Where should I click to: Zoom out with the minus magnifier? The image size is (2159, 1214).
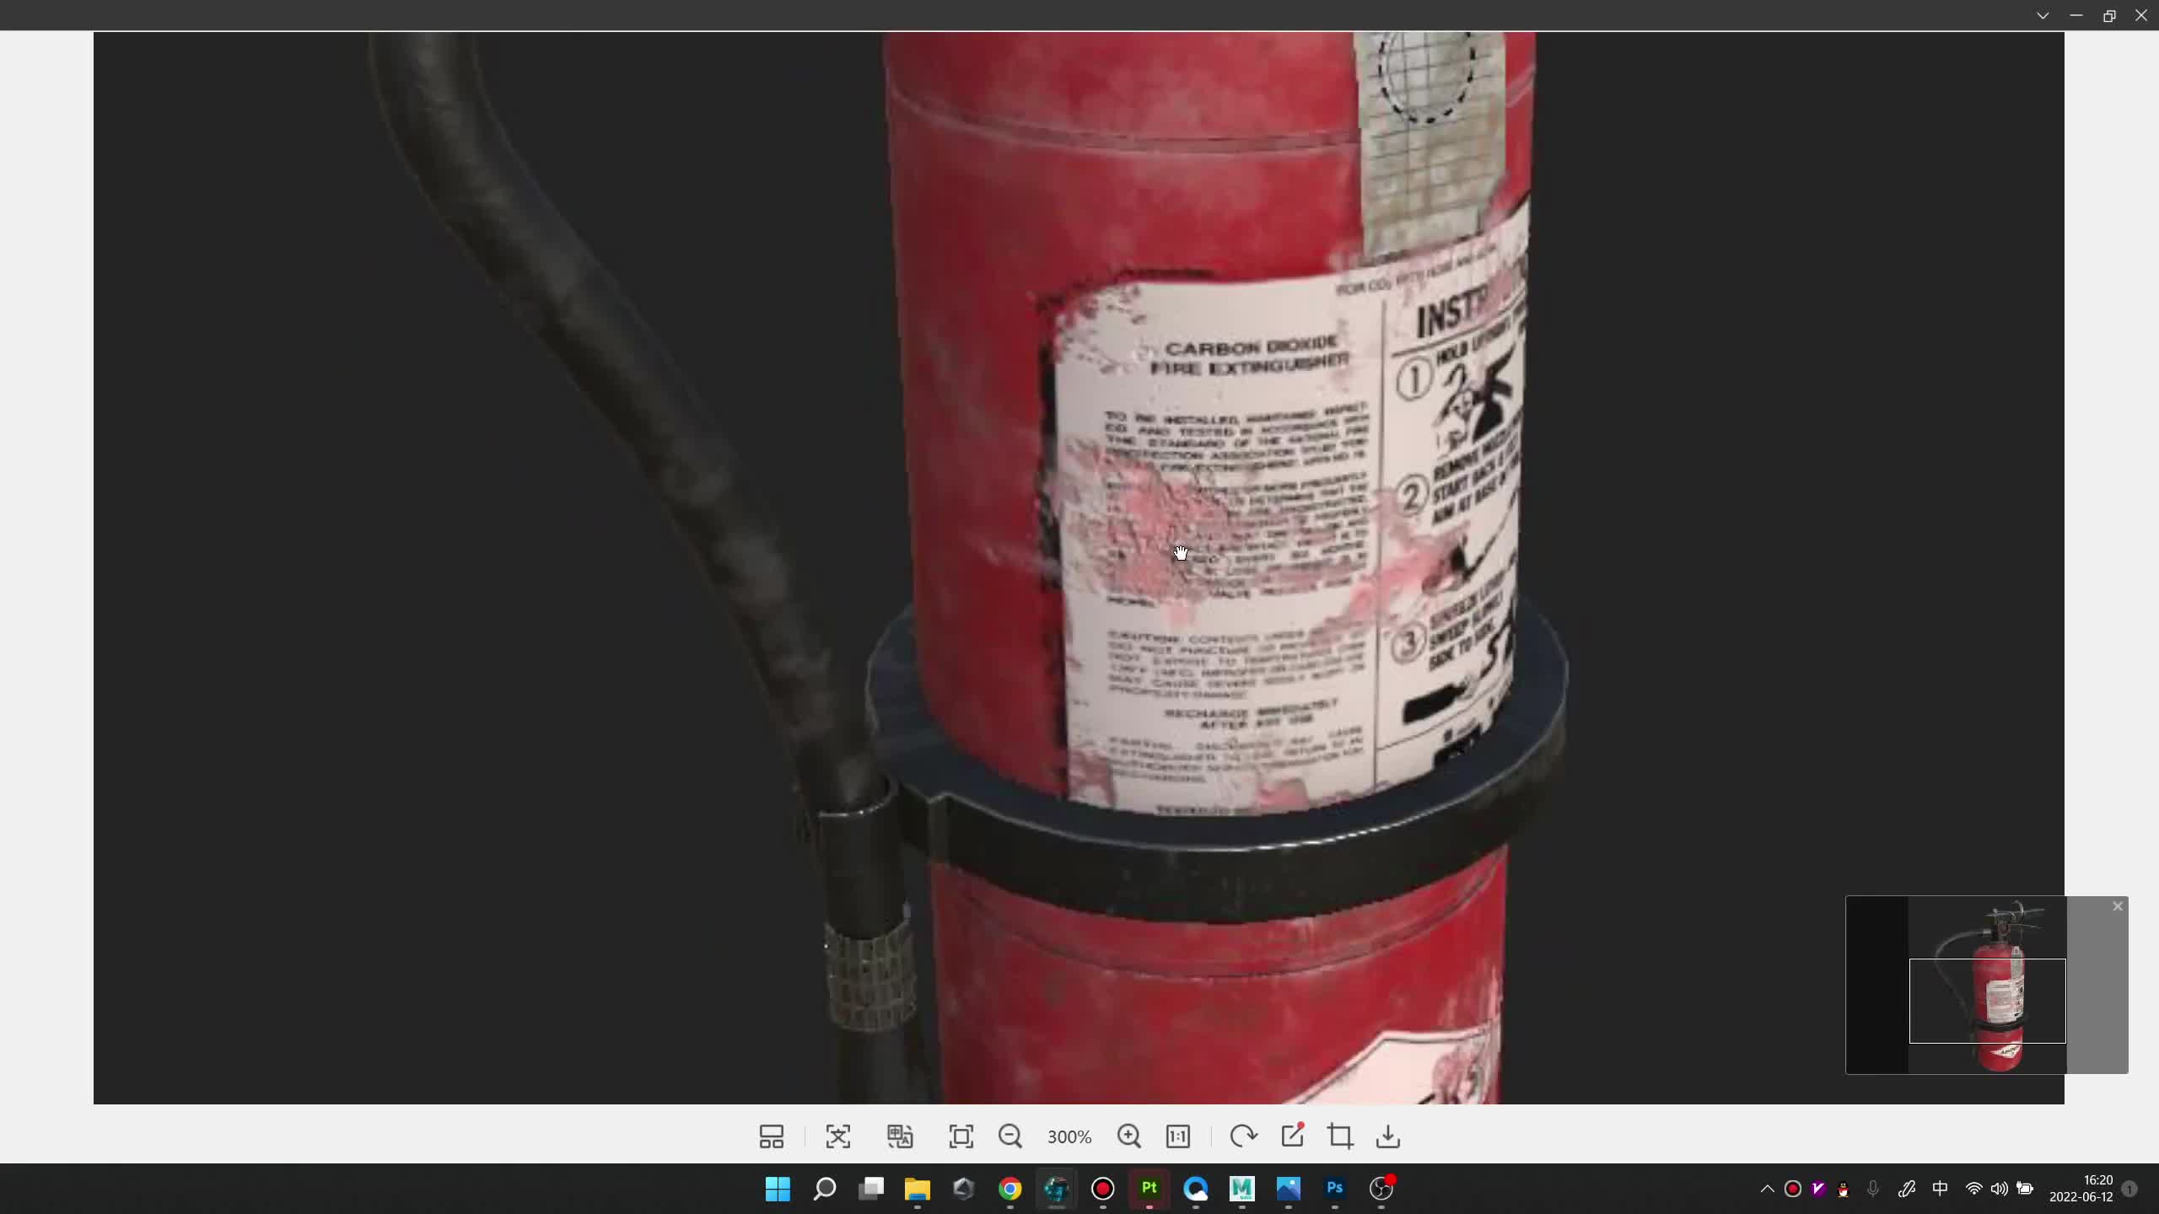[1010, 1136]
